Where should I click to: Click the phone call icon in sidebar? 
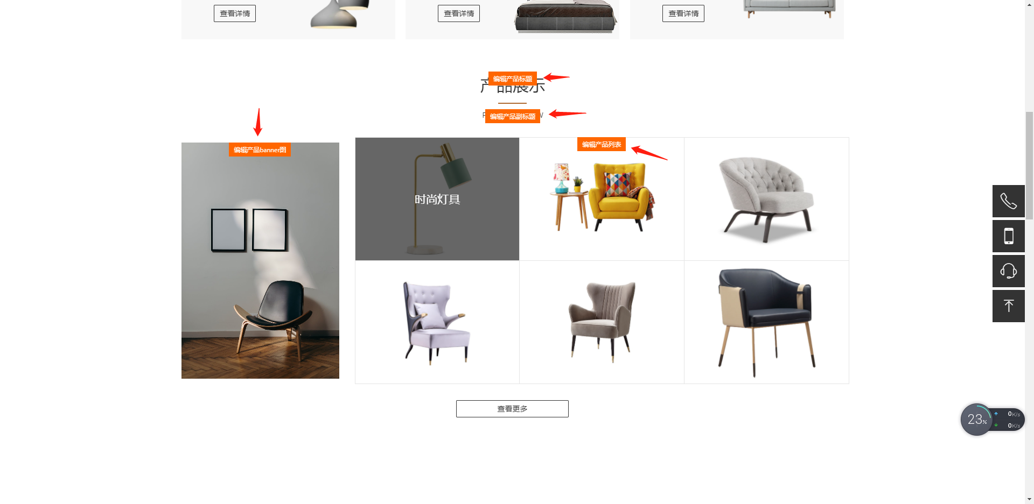click(1008, 201)
